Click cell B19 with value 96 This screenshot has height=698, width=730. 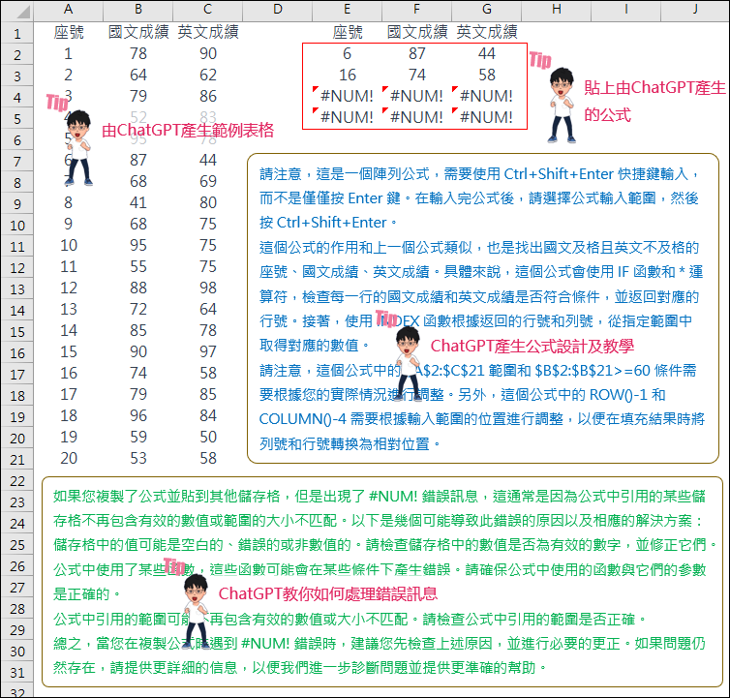tap(138, 416)
